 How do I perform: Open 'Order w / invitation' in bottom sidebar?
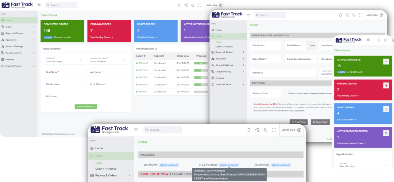[x=106, y=169]
